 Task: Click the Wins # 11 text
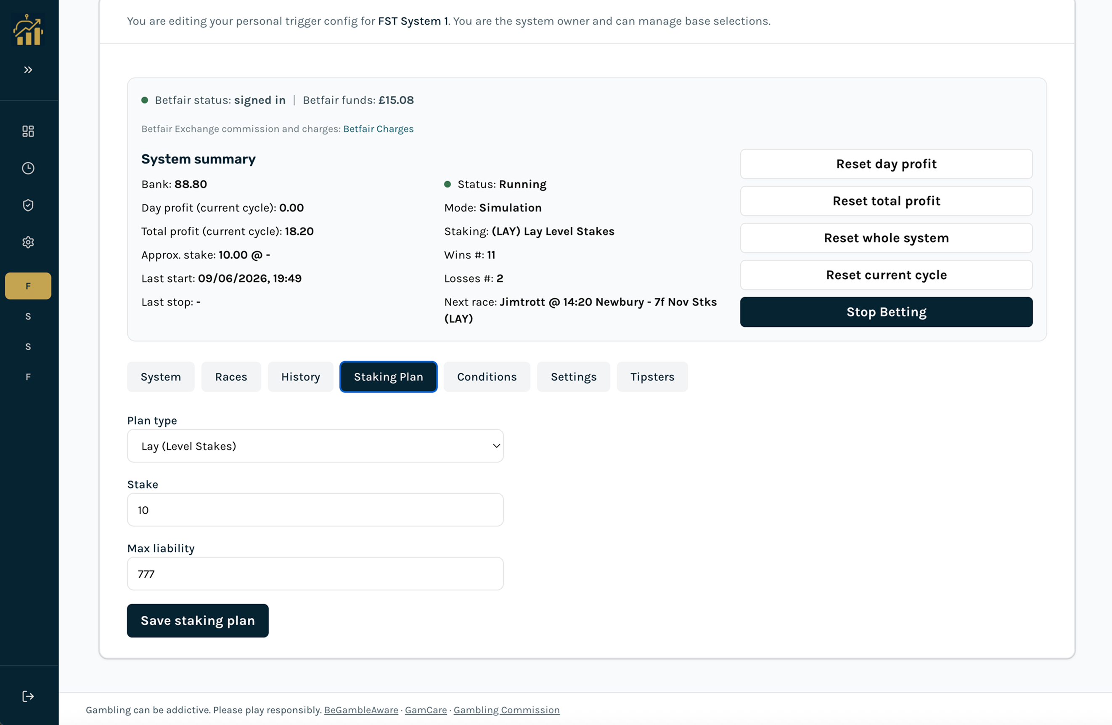469,255
